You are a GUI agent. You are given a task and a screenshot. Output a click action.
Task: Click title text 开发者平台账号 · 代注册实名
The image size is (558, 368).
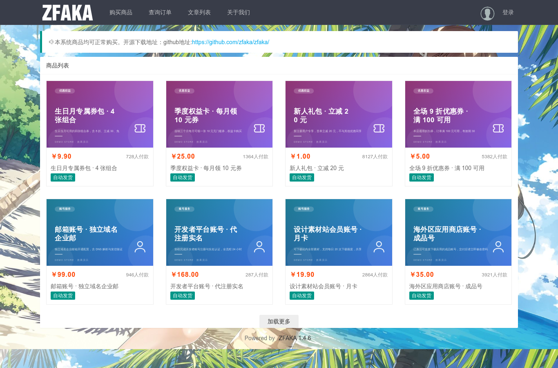[207, 286]
